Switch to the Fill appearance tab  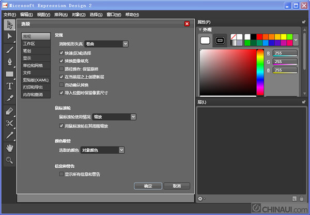[205, 40]
